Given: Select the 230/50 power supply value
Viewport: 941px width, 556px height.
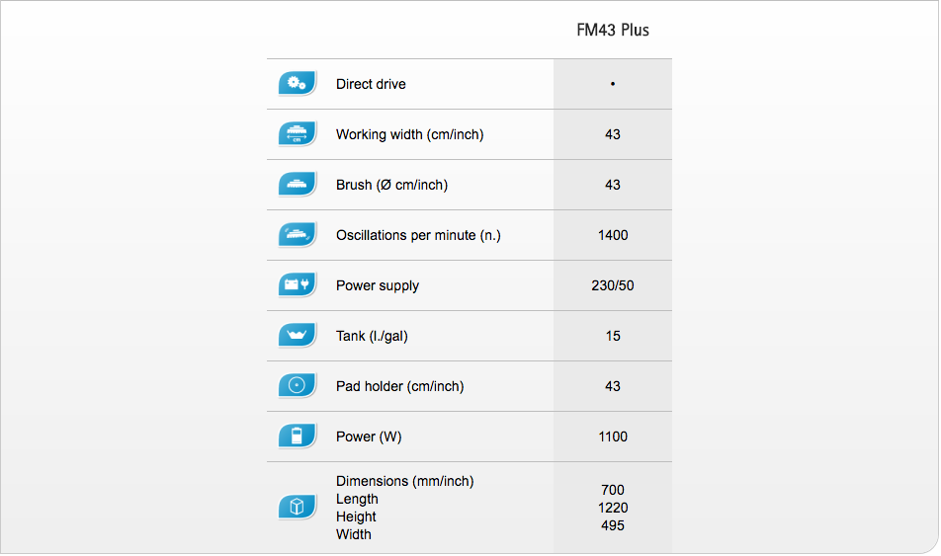Looking at the screenshot, I should point(613,285).
